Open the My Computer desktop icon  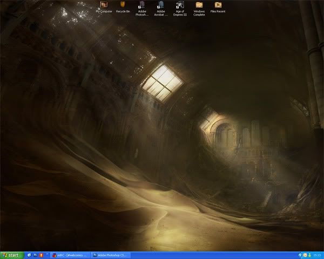pyautogui.click(x=104, y=5)
